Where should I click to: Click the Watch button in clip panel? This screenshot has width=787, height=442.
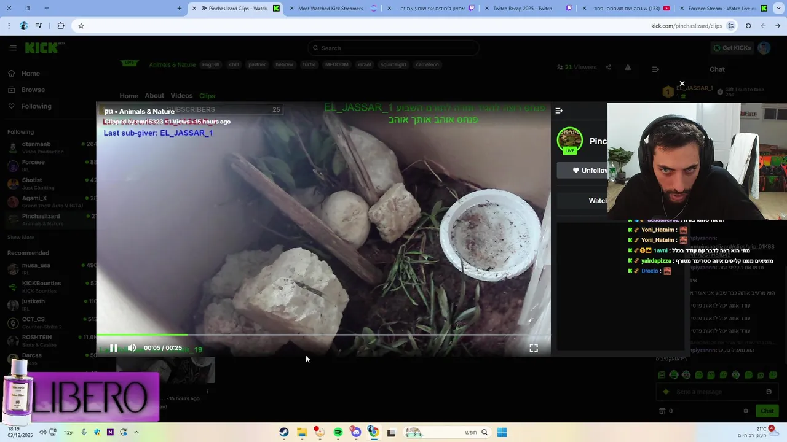(x=598, y=201)
